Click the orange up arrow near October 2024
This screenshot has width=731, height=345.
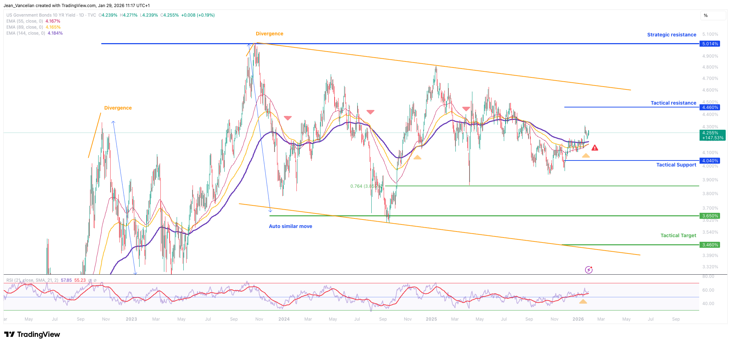(x=417, y=157)
